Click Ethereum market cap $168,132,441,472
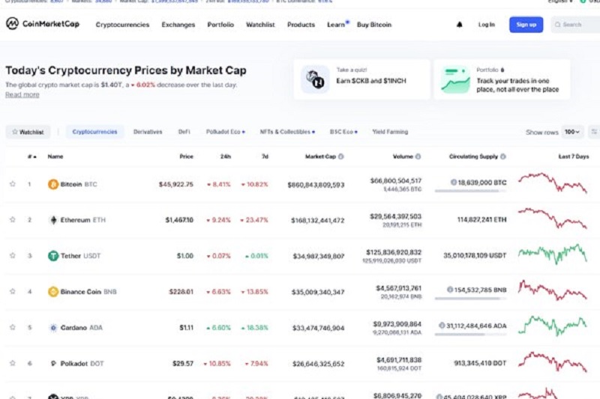600x399 pixels. tap(317, 220)
